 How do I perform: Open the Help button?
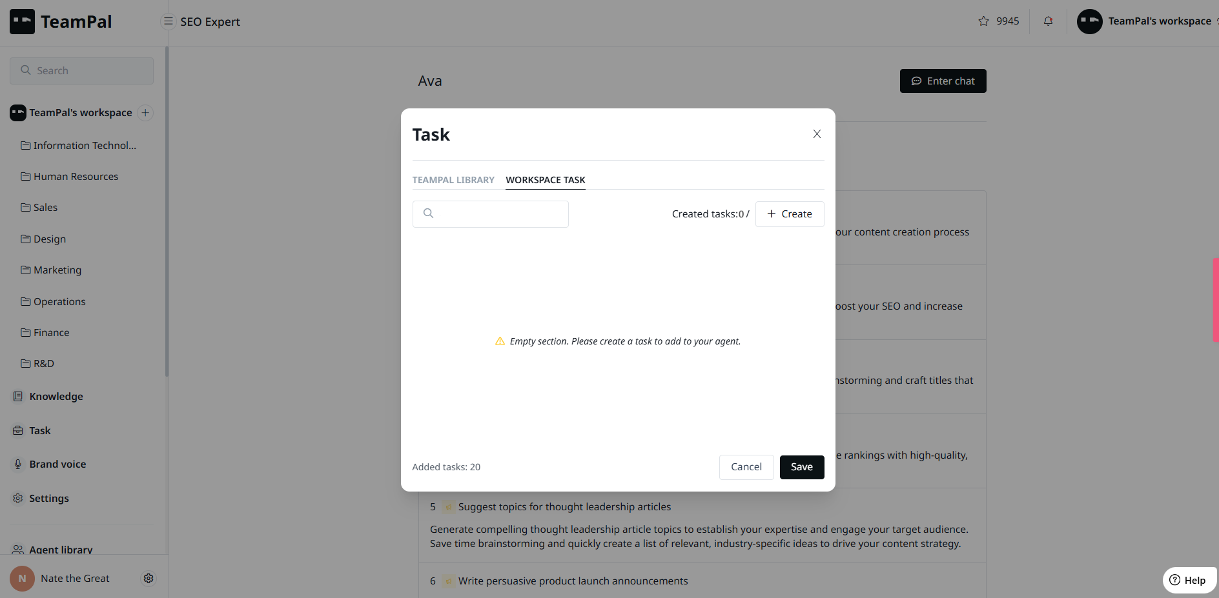click(x=1189, y=580)
